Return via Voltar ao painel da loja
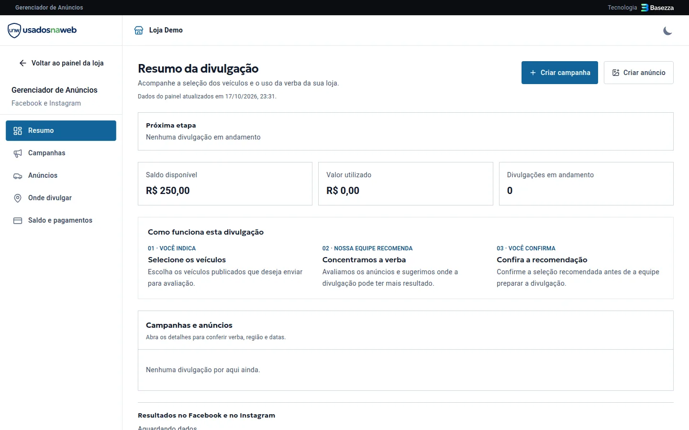Image resolution: width=689 pixels, height=430 pixels. [x=61, y=63]
